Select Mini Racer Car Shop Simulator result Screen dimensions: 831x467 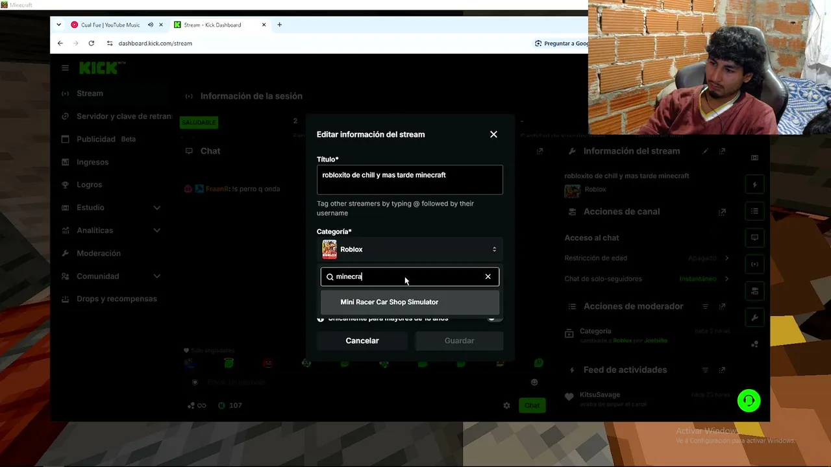(x=410, y=302)
